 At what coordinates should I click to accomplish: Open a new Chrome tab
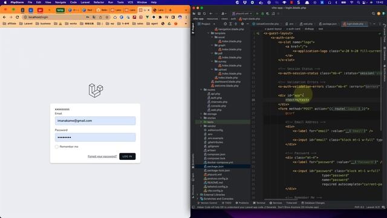[x=171, y=10]
